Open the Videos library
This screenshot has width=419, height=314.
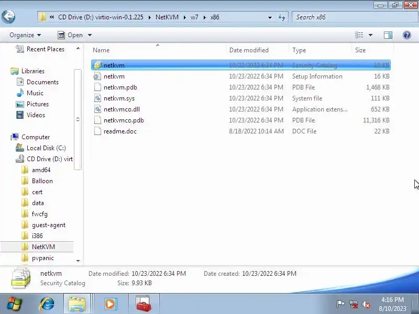36,115
